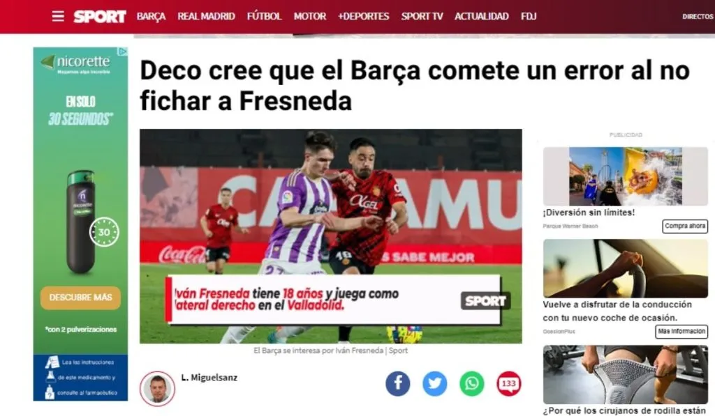The image size is (715, 416).
Task: Open the Fresneda match photo
Action: [330, 236]
